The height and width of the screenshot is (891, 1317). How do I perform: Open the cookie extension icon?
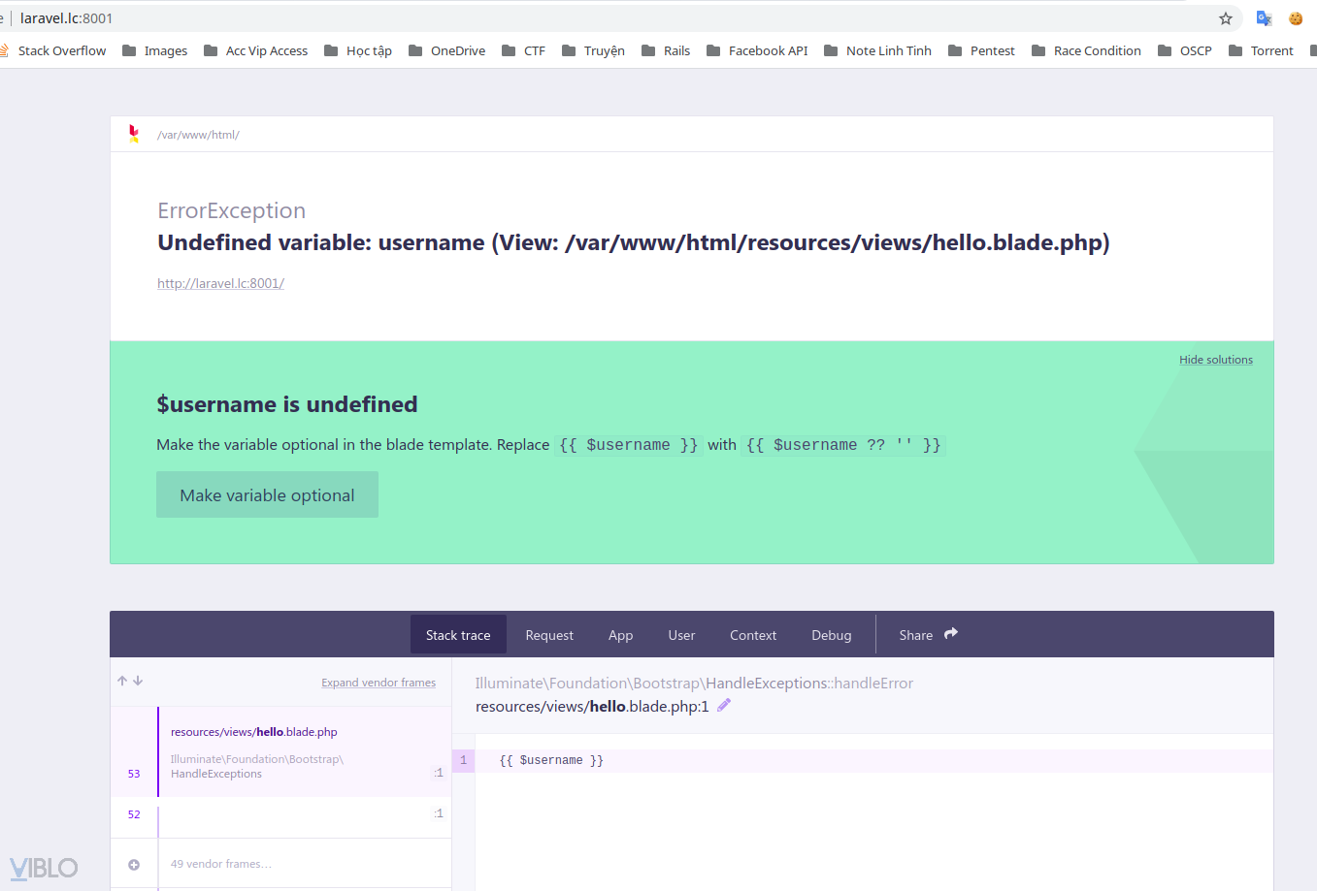[x=1296, y=18]
